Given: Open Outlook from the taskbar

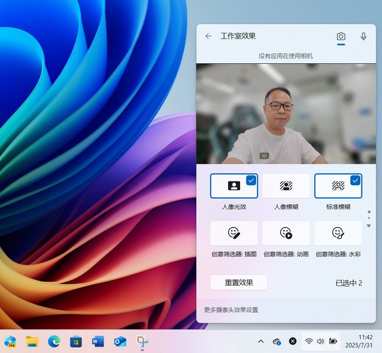Looking at the screenshot, I should coord(120,341).
